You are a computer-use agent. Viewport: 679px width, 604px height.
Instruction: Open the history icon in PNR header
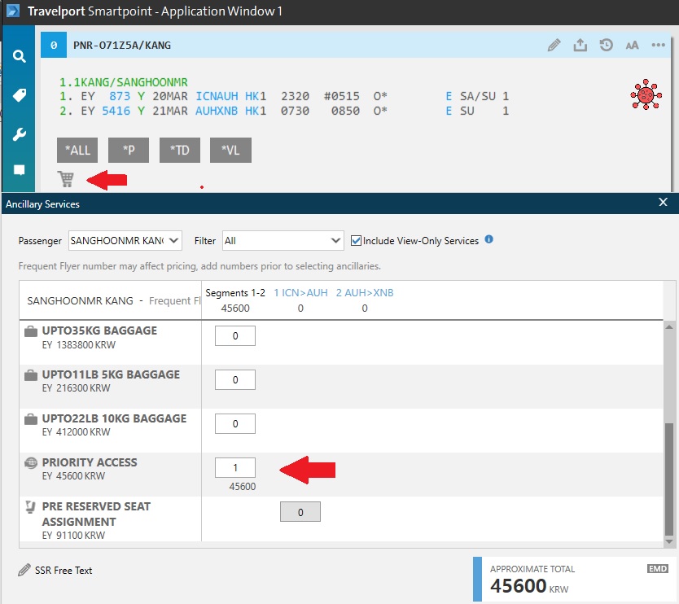(607, 45)
